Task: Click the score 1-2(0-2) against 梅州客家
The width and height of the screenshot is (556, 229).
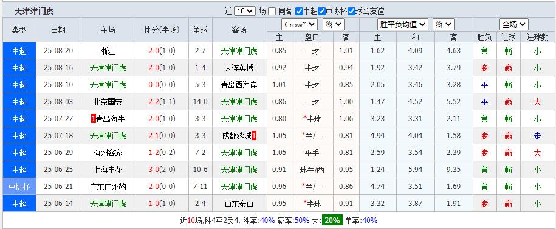Action: coord(162,153)
